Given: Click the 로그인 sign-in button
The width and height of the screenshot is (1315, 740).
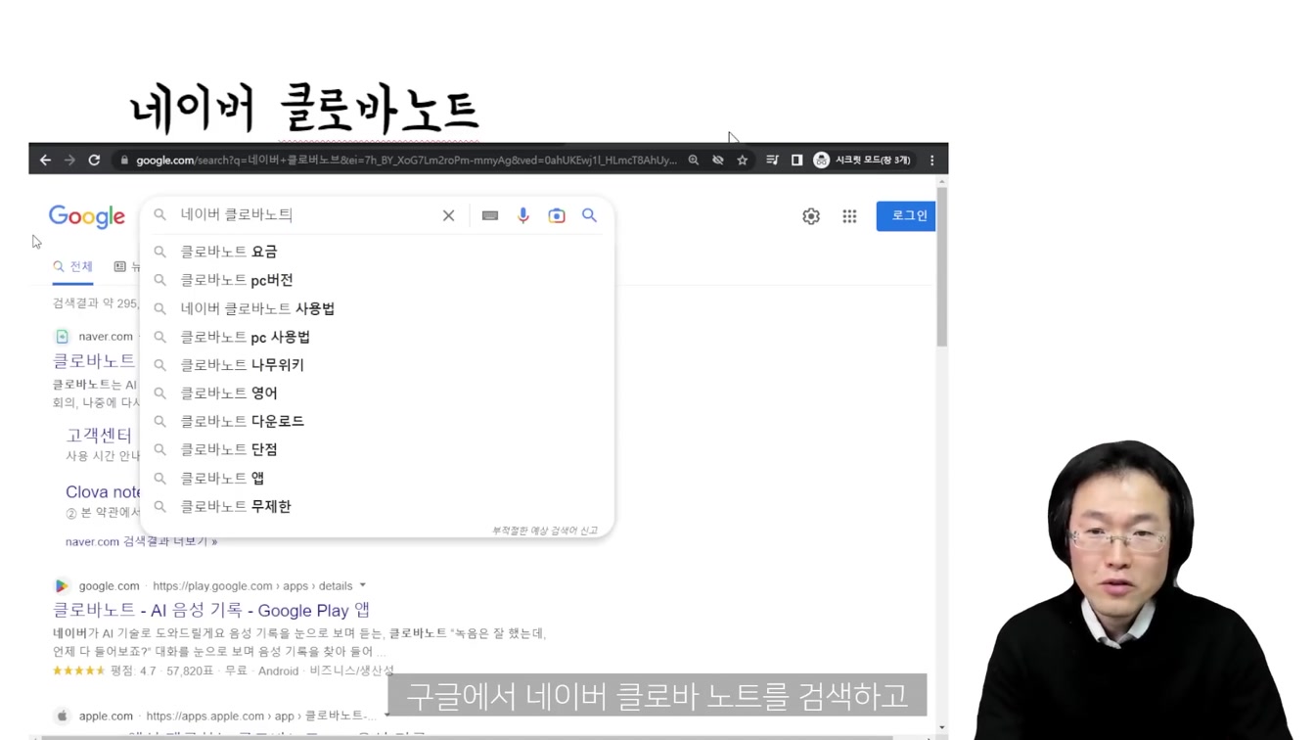Looking at the screenshot, I should tap(906, 215).
